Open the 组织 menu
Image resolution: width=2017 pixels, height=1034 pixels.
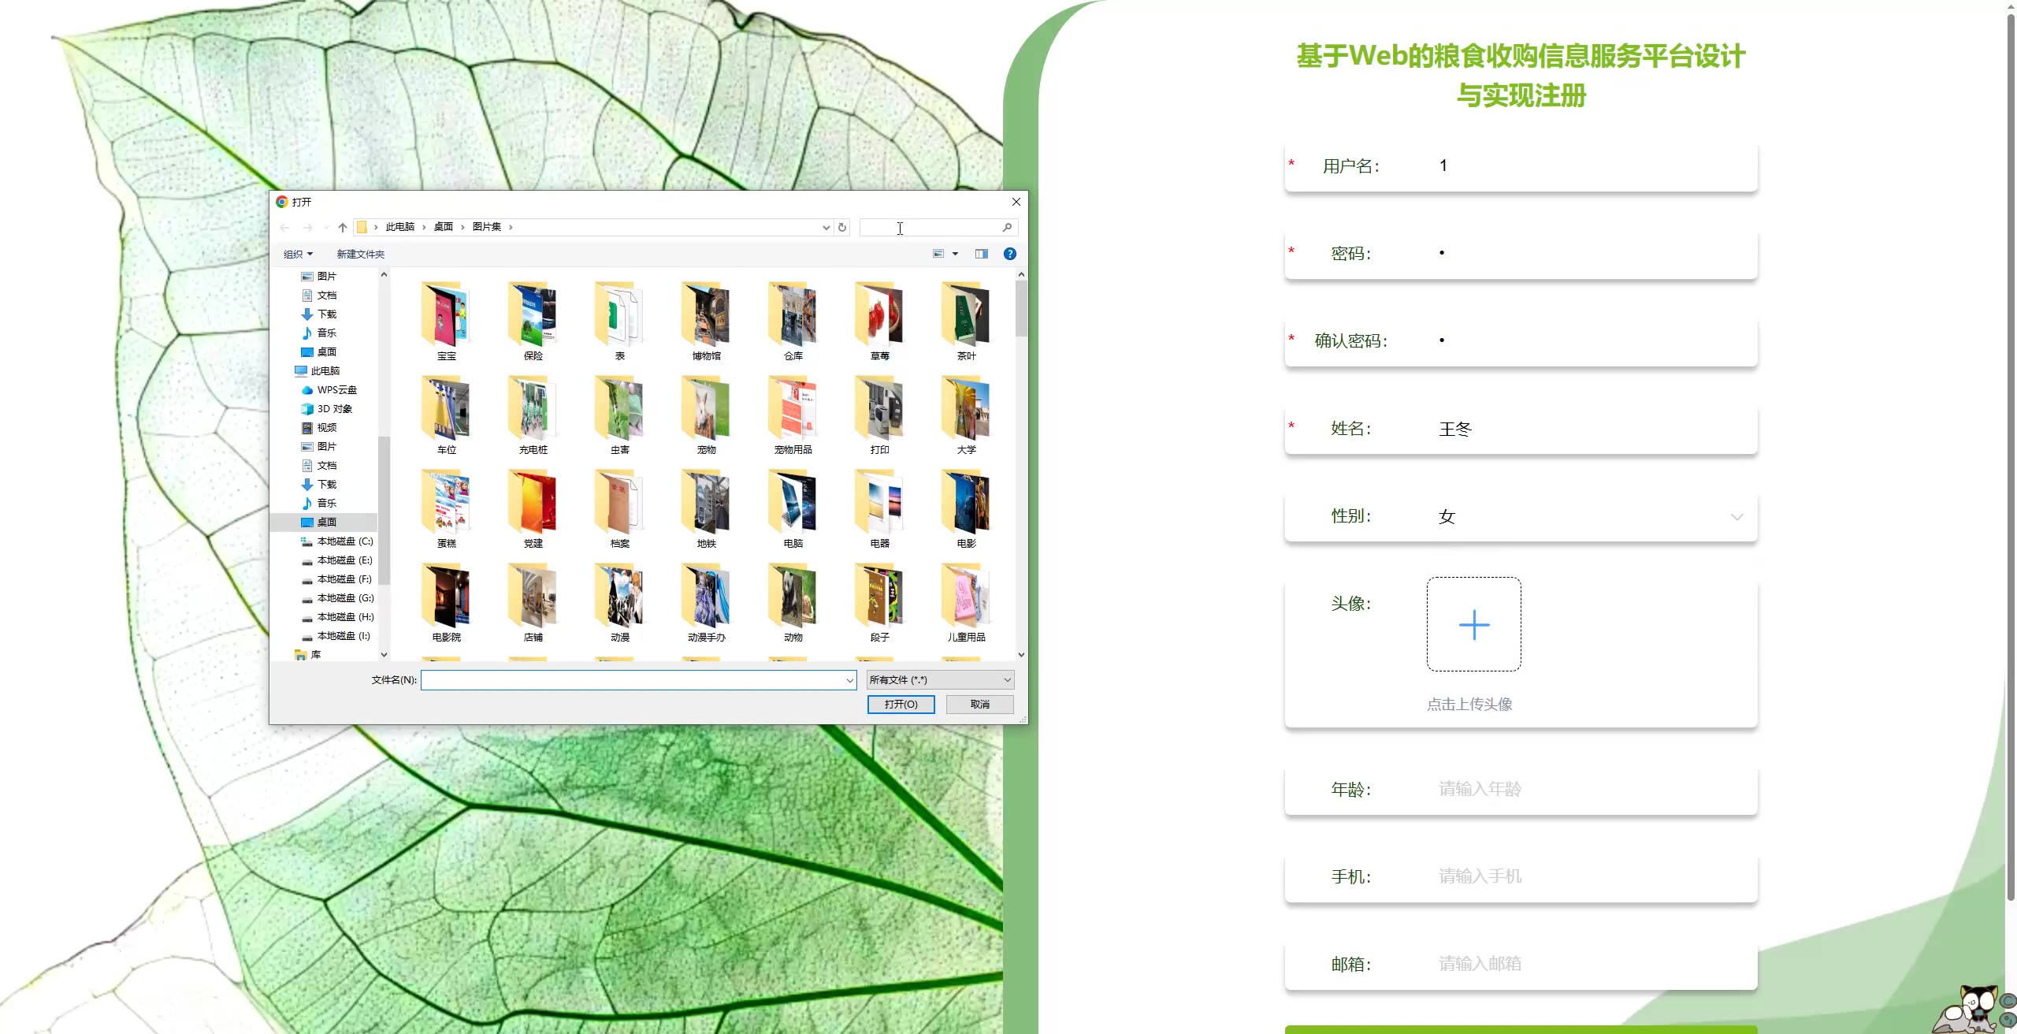click(x=298, y=254)
